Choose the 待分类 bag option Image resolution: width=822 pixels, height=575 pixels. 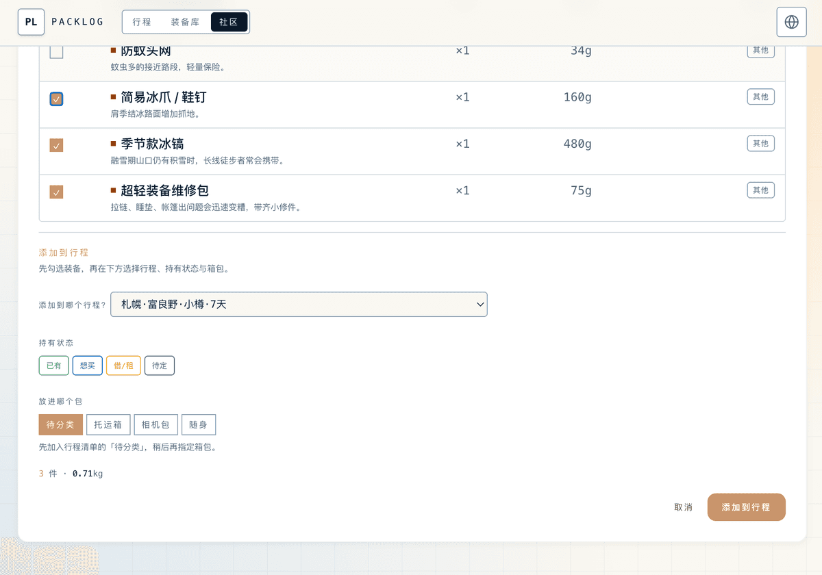click(60, 424)
